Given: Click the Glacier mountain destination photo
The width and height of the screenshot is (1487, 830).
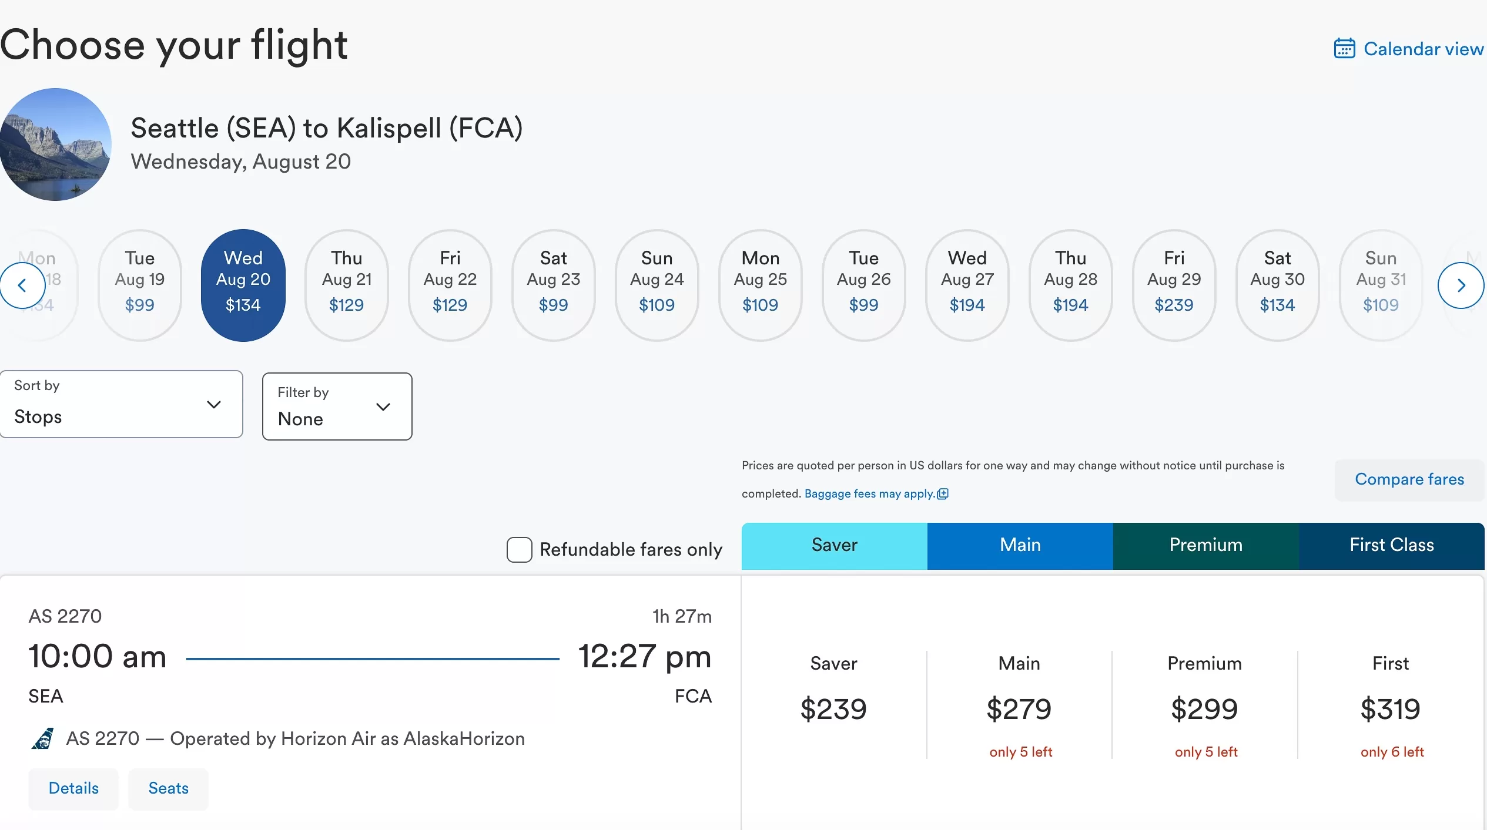Looking at the screenshot, I should (55, 145).
